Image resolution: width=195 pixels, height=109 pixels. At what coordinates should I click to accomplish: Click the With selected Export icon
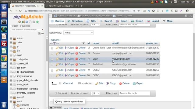tap(134, 84)
